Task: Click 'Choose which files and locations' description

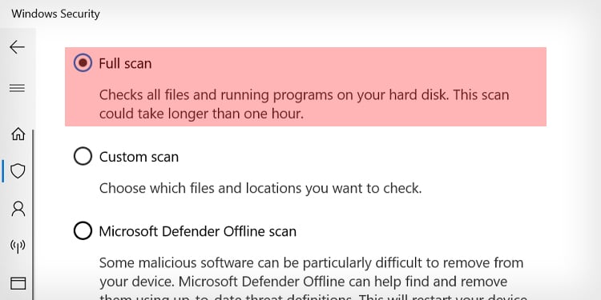Action: (260, 188)
